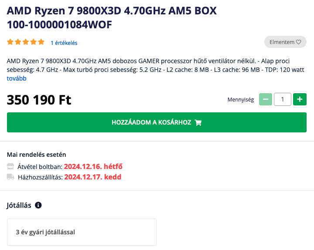Viewport: 314px width, 250px height.
Task: Add product with Hozzáadom a kosárhoz
Action: tap(157, 122)
